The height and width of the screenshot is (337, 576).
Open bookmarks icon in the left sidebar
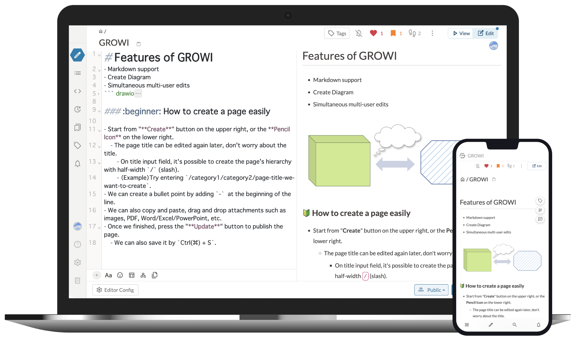(x=78, y=127)
